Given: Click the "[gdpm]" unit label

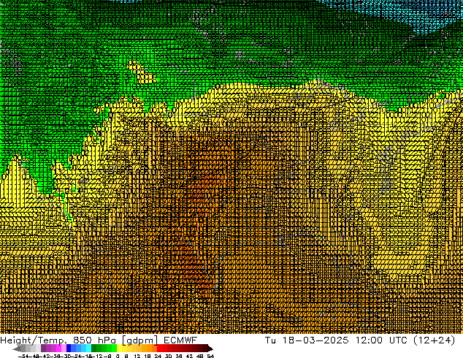Looking at the screenshot, I should tap(140, 340).
